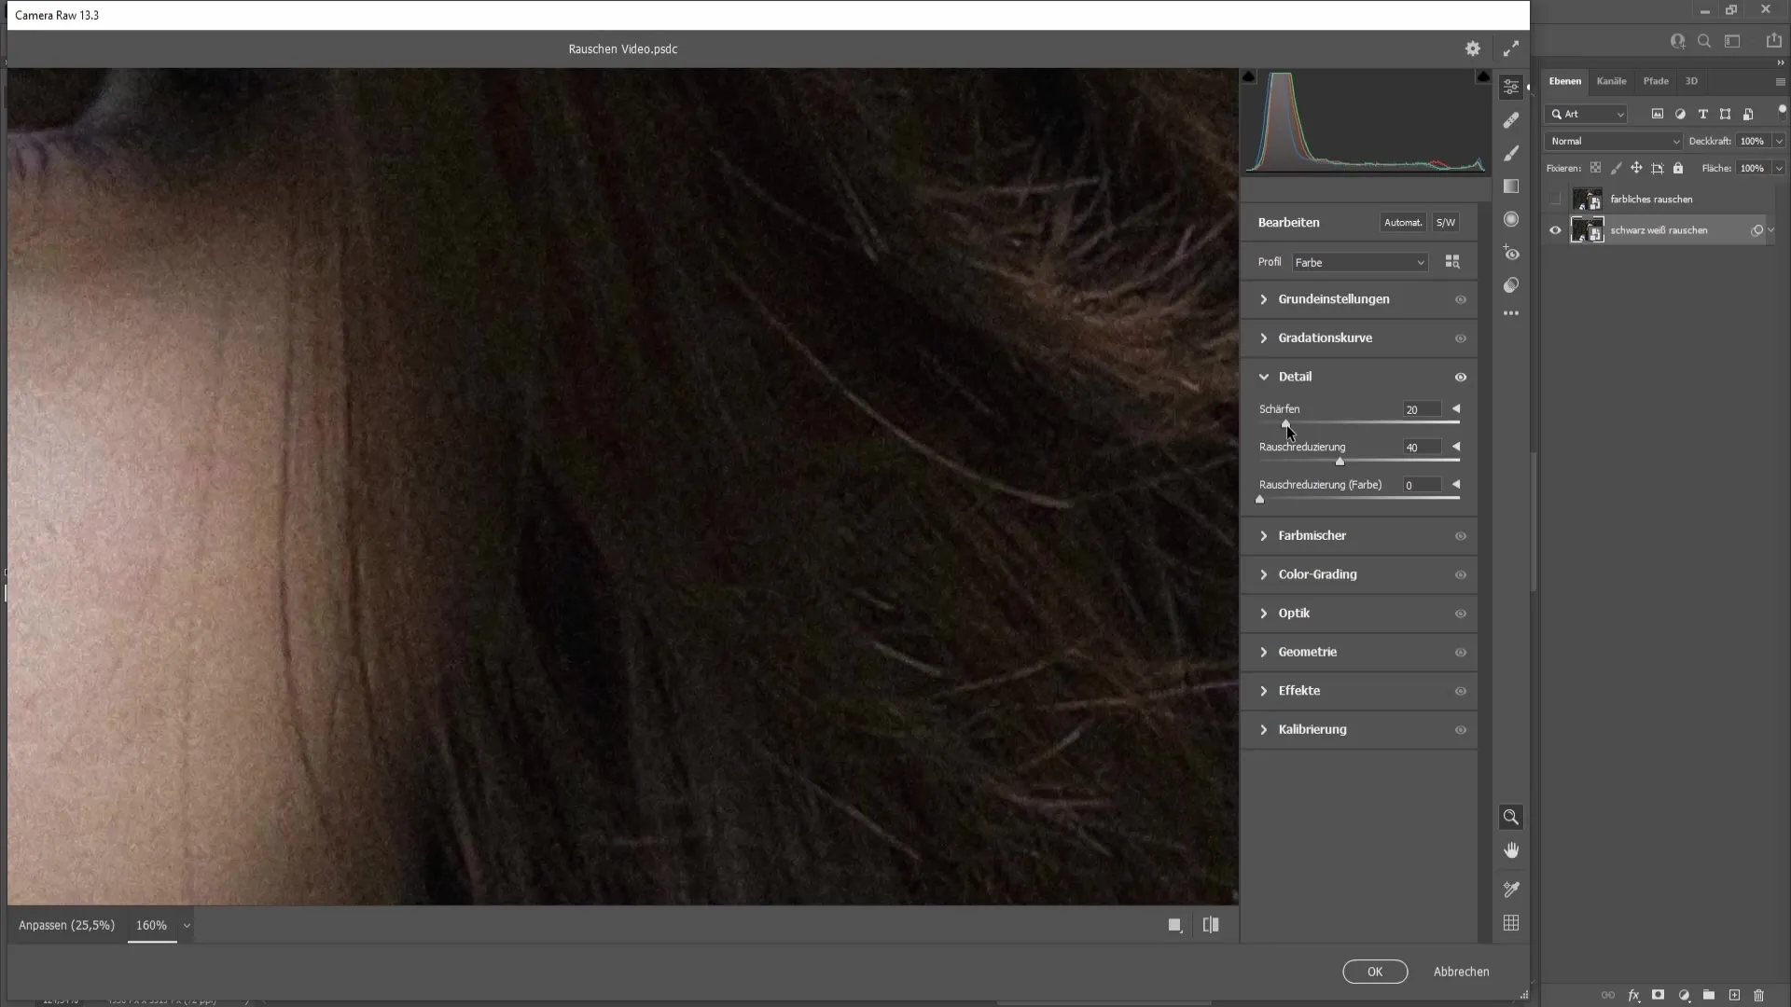
Task: Click the full screen/fit view icon
Action: tap(1512, 48)
